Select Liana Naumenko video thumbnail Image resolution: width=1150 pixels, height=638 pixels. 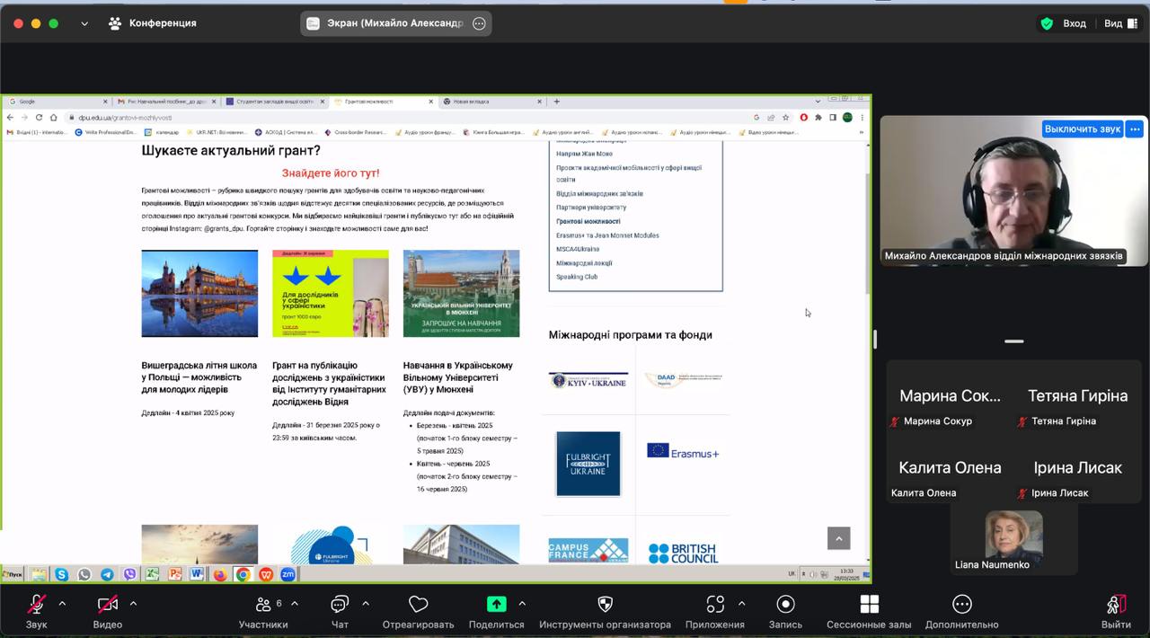pos(1014,541)
